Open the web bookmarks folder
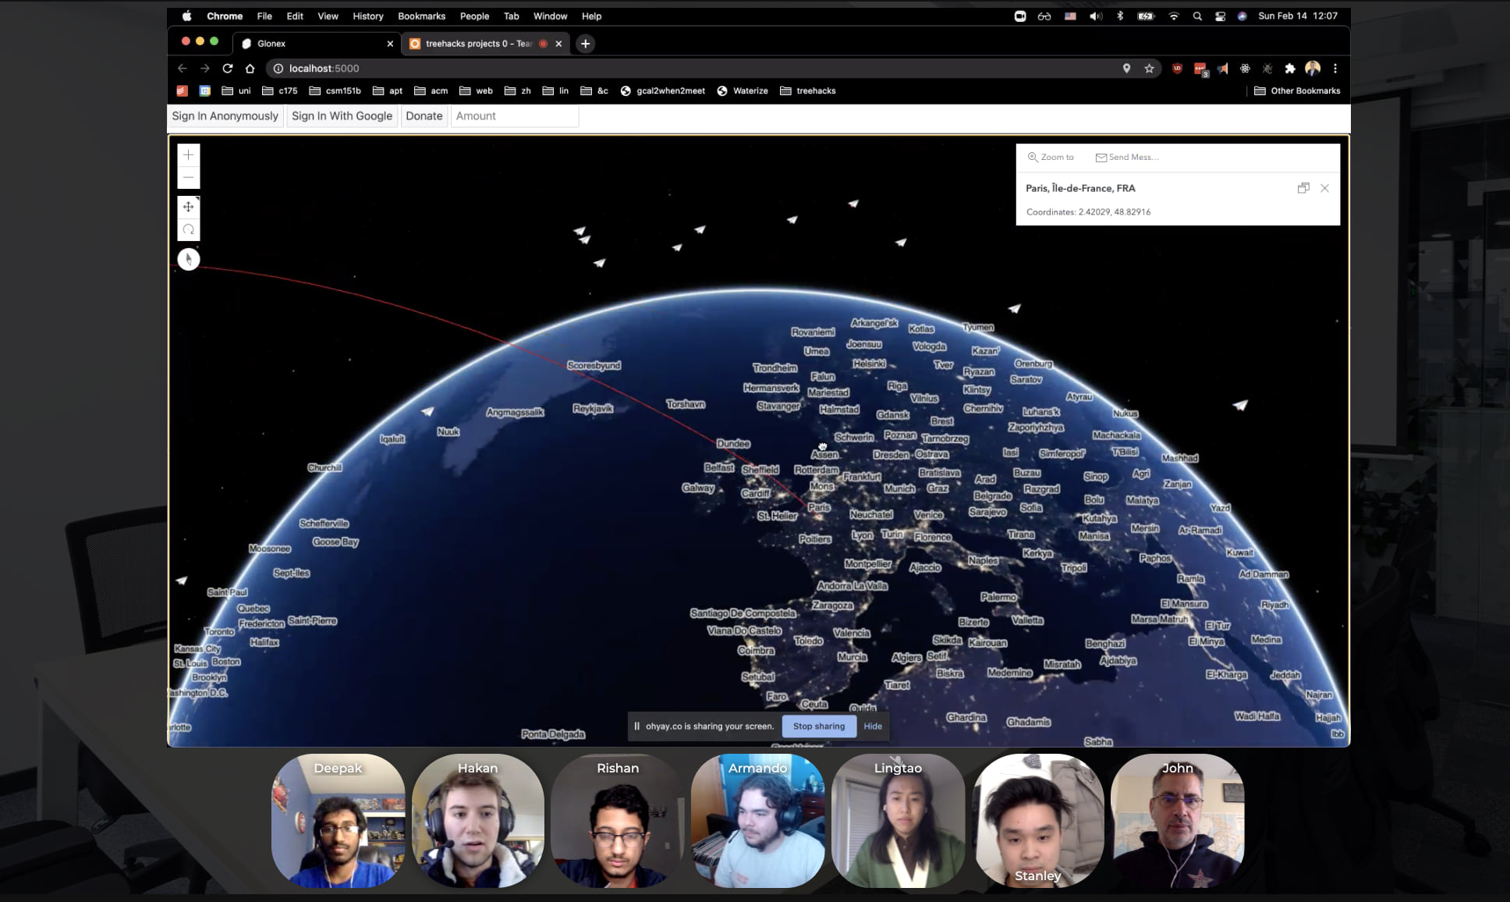Viewport: 1510px width, 902px height. click(x=476, y=91)
